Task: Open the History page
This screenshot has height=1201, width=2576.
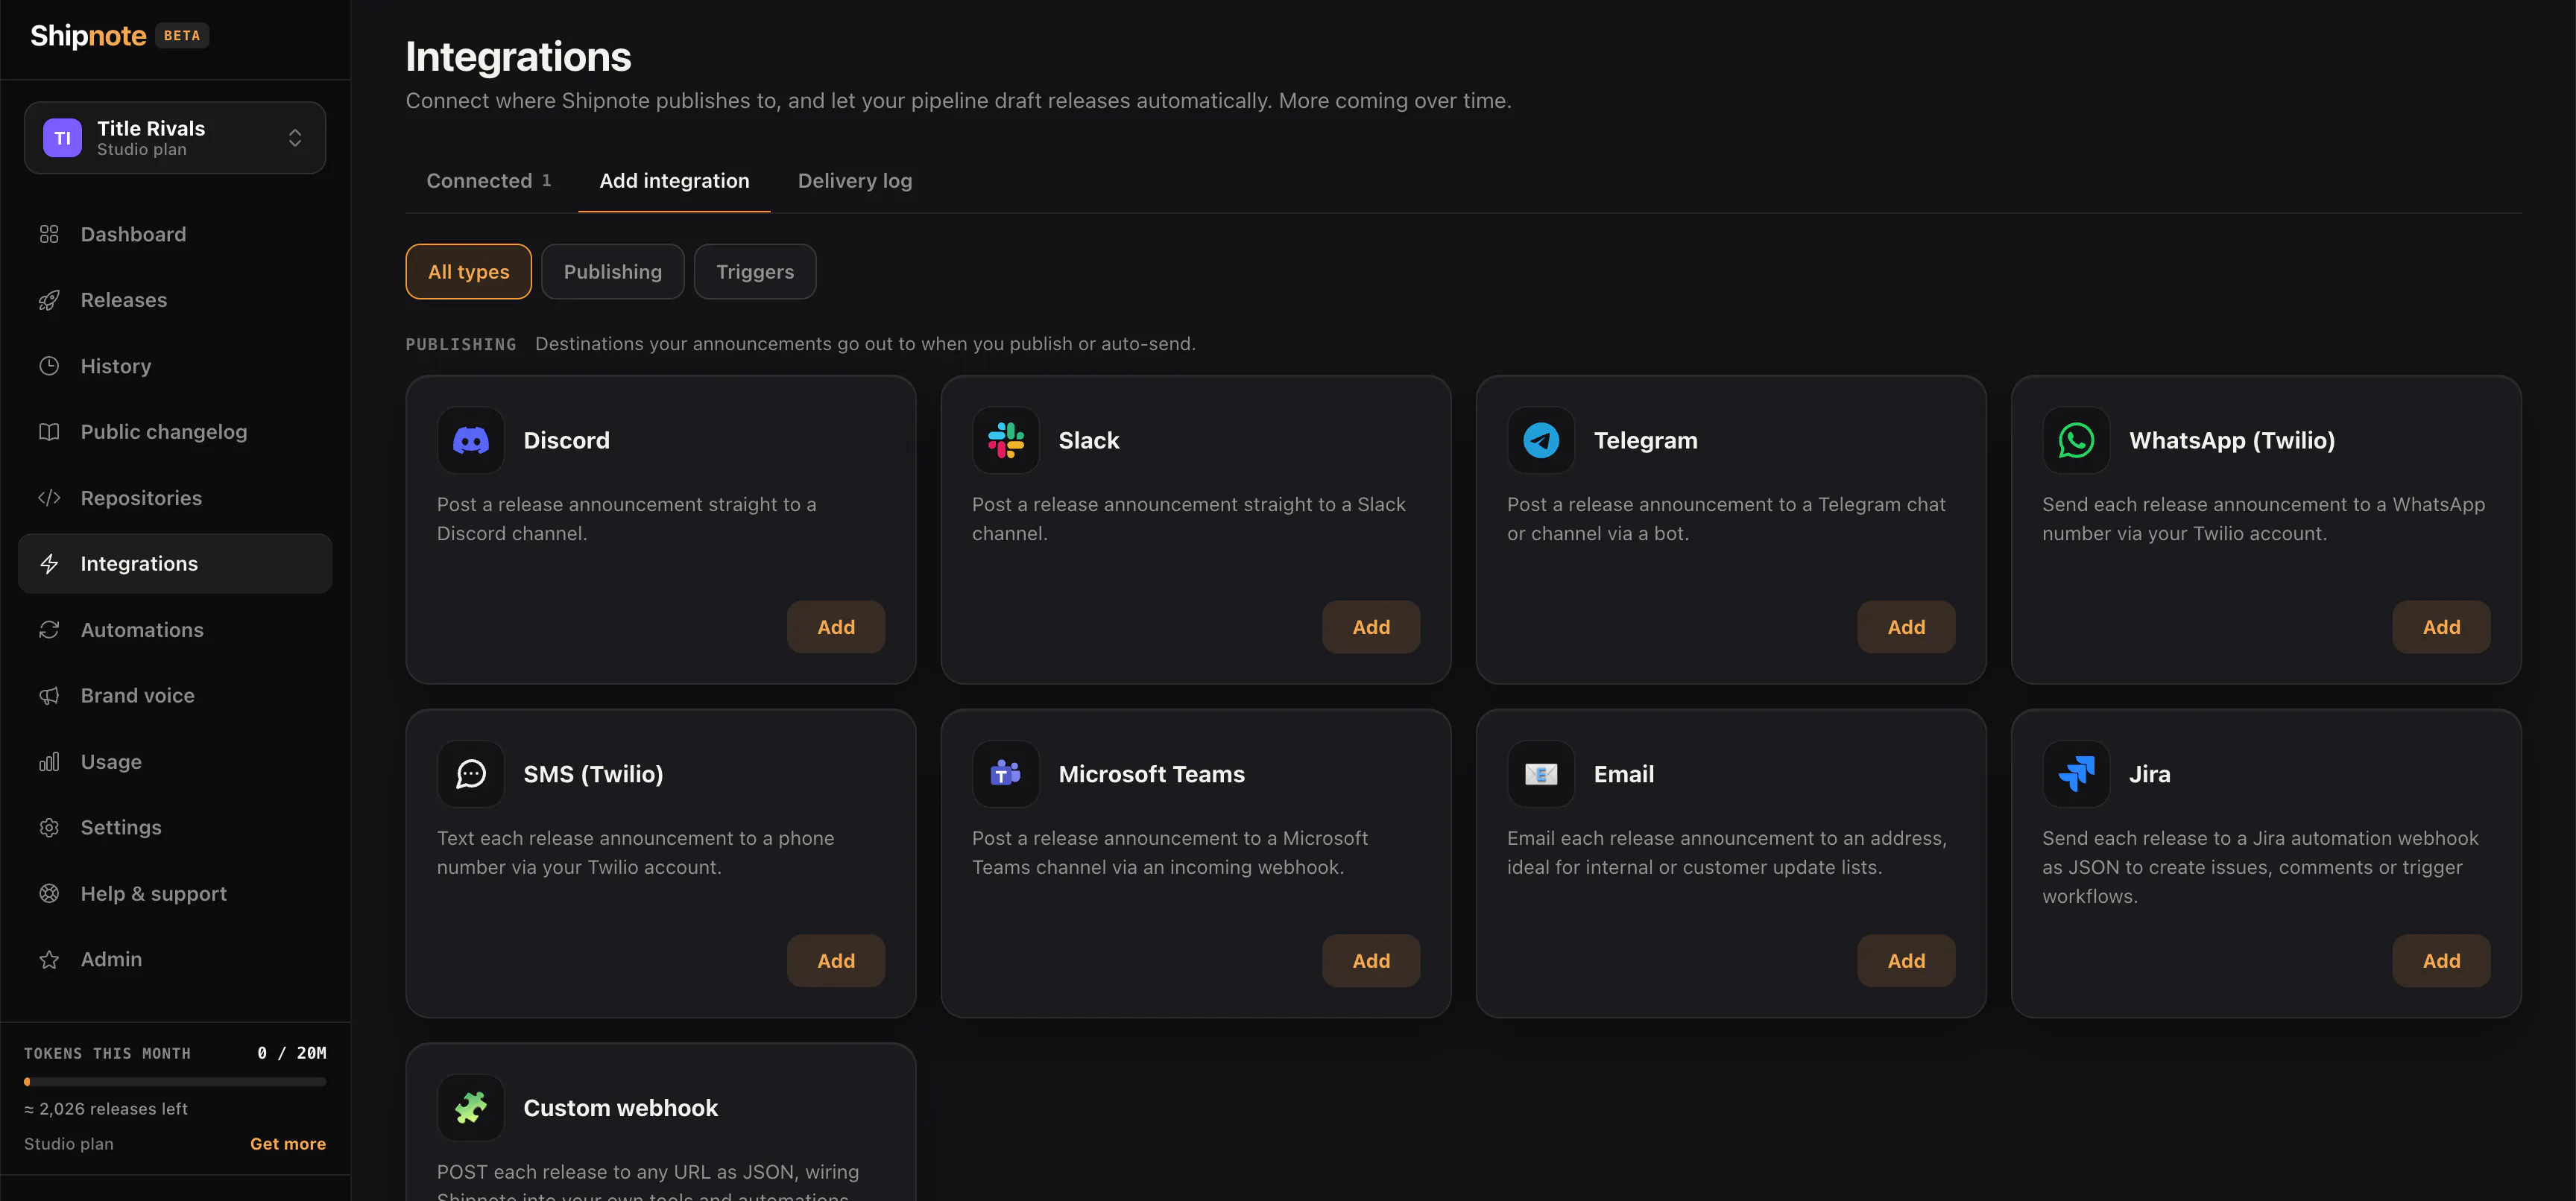Action: pyautogui.click(x=175, y=366)
